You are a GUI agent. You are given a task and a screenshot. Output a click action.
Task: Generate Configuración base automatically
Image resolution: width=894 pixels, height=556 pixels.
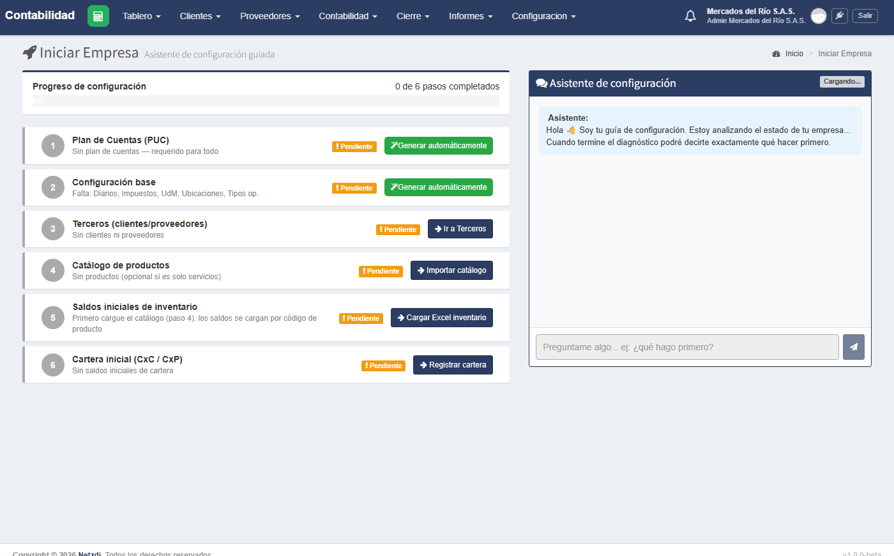pos(439,187)
